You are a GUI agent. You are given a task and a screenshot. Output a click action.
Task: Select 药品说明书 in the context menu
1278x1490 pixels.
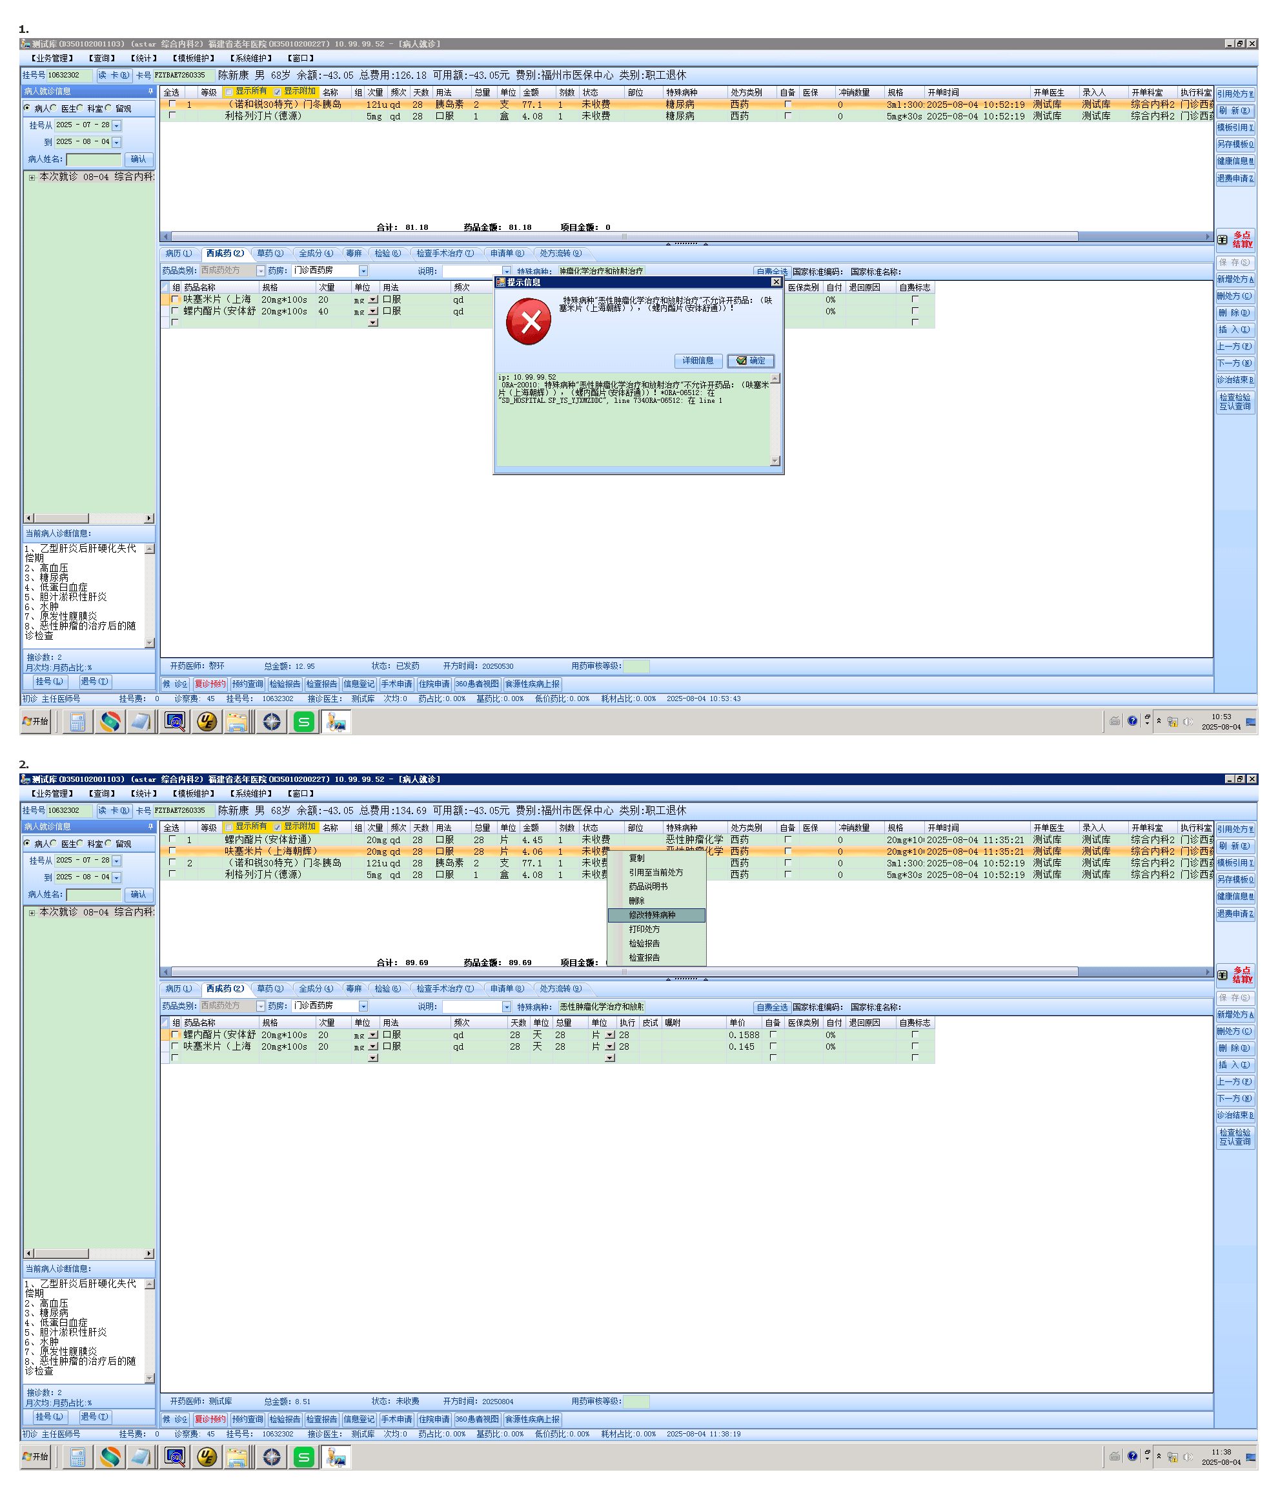[x=647, y=886]
